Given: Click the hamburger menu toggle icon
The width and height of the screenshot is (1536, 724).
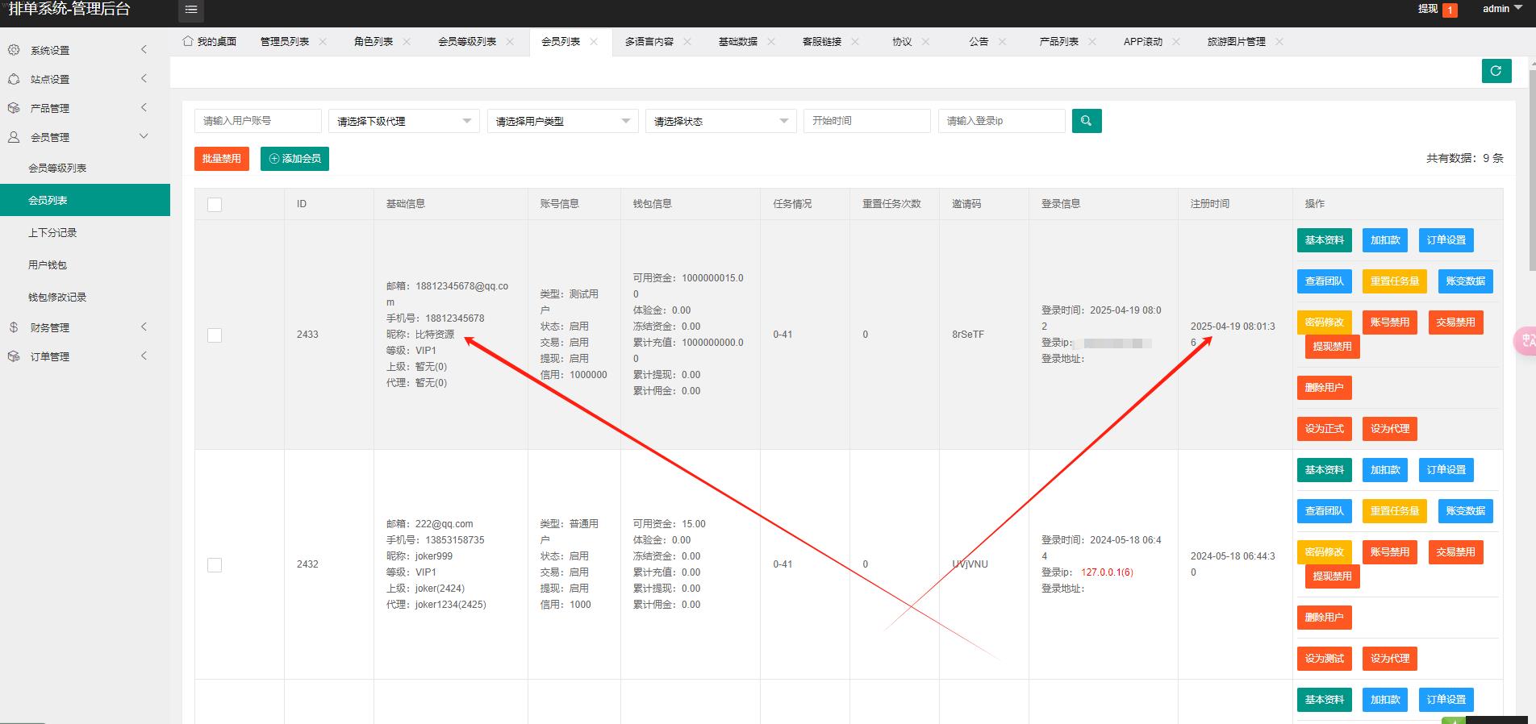Looking at the screenshot, I should pyautogui.click(x=191, y=10).
